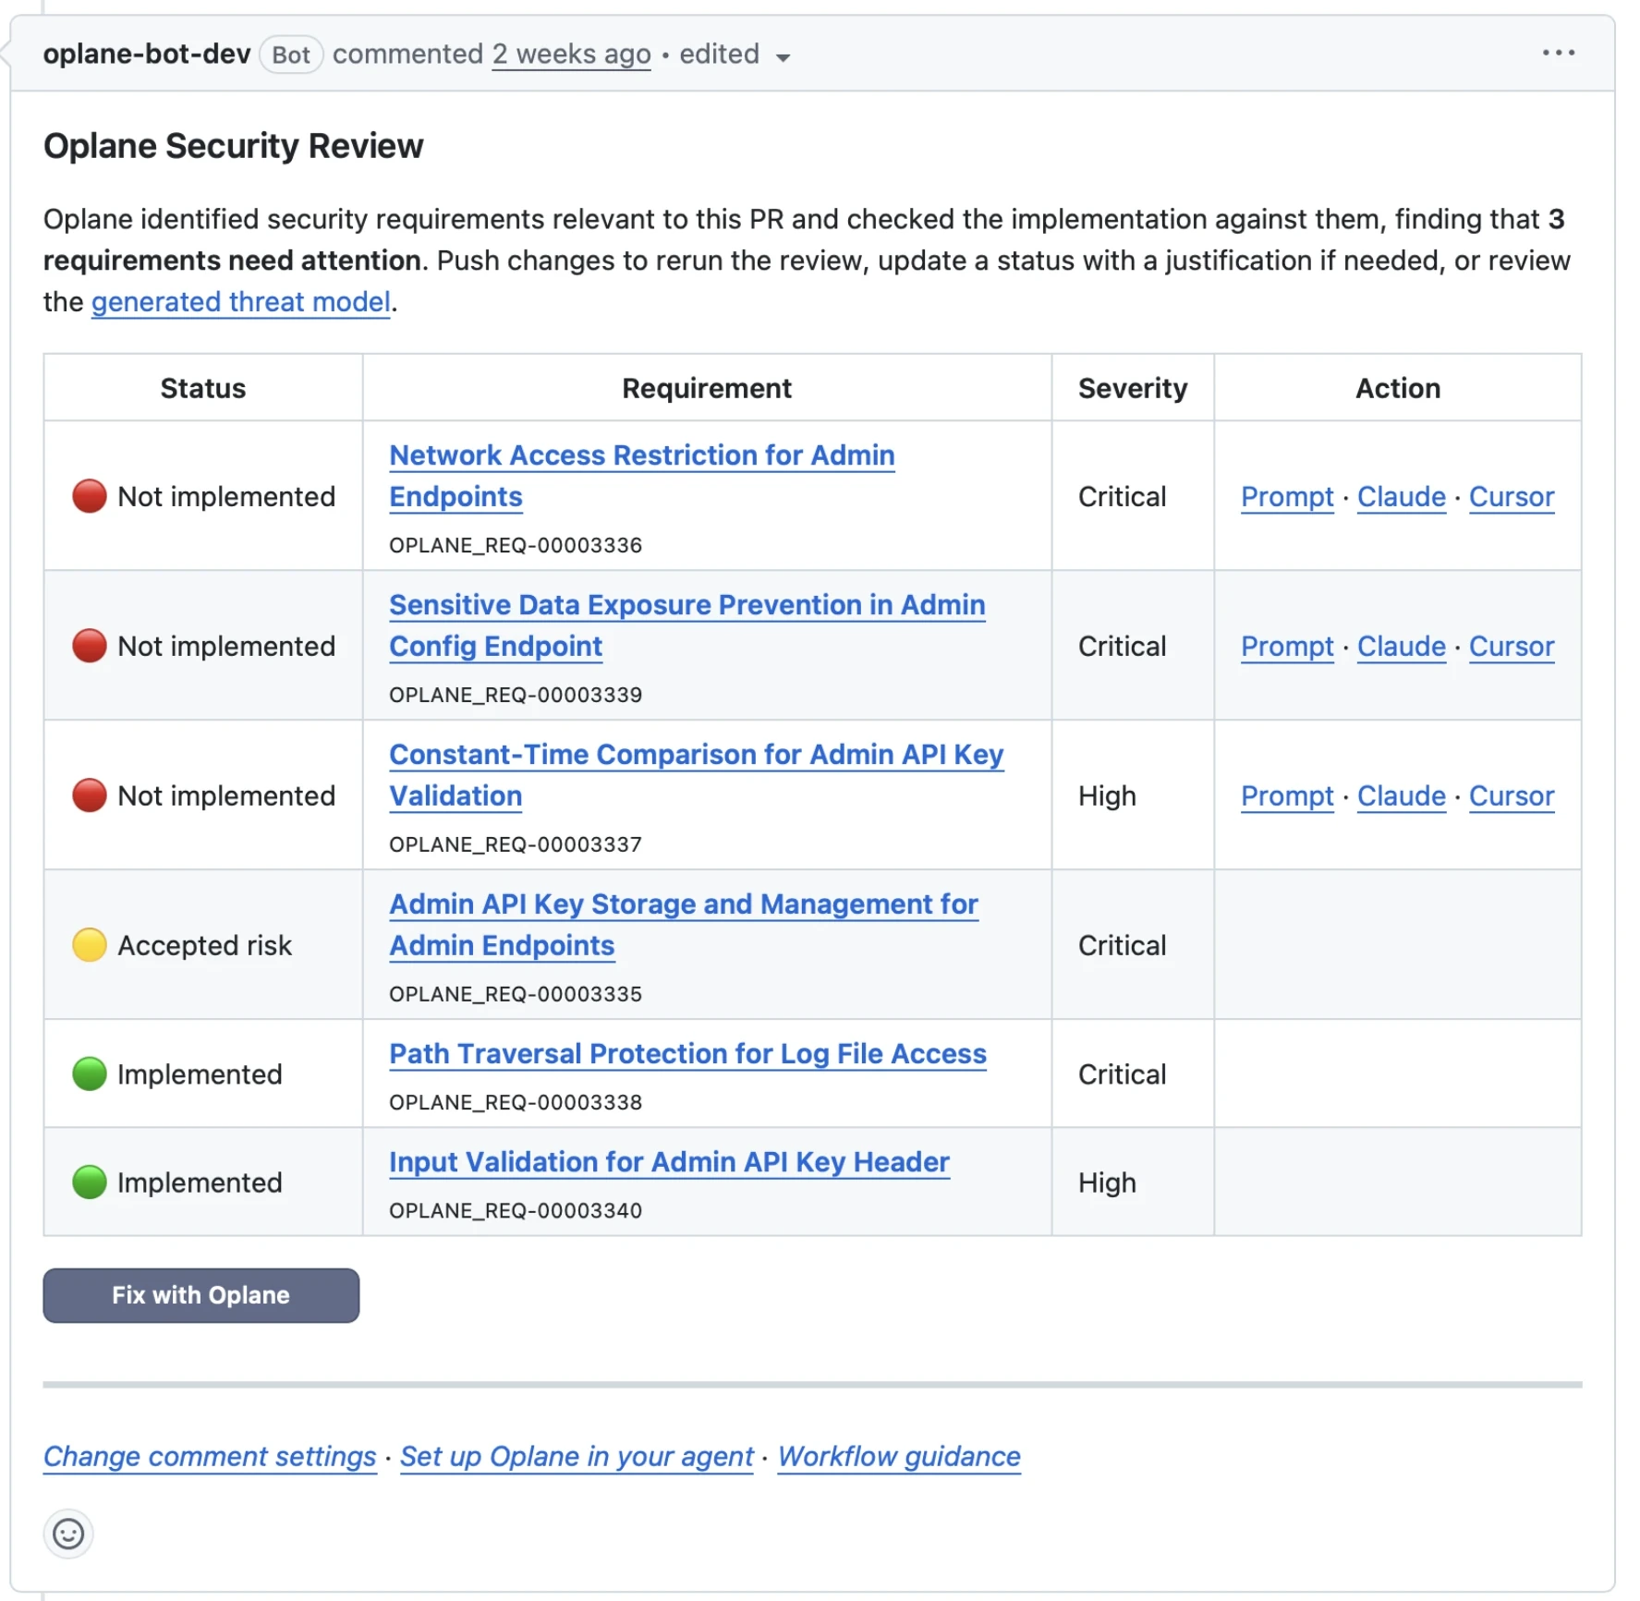This screenshot has width=1640, height=1601.
Task: Open Network Access Restriction for Admin Endpoints
Action: (641, 476)
